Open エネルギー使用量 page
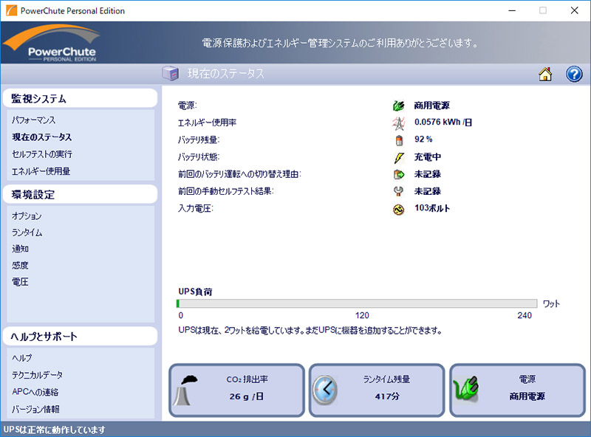 [x=41, y=171]
